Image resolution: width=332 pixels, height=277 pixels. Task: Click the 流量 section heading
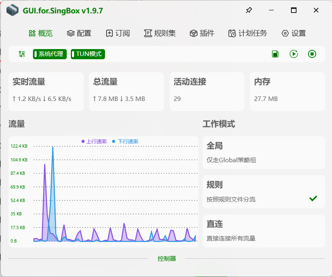(17, 124)
